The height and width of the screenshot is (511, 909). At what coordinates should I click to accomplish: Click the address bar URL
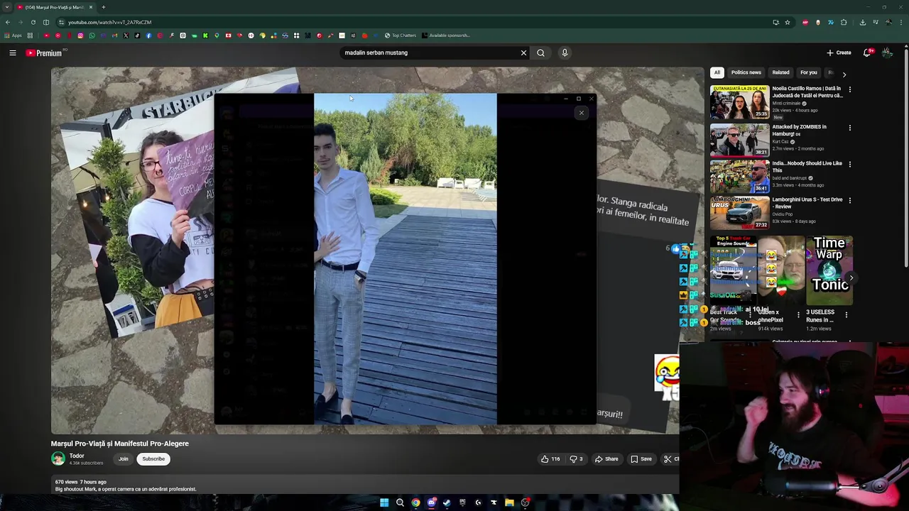tap(109, 22)
